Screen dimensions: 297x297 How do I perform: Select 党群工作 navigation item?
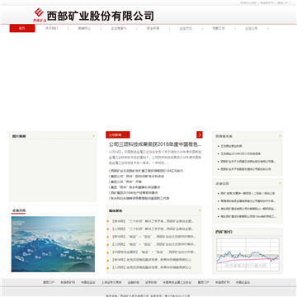(x=219, y=28)
